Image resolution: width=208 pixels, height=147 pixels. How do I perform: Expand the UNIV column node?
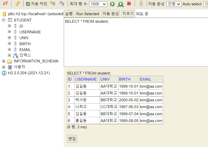pos(9,38)
